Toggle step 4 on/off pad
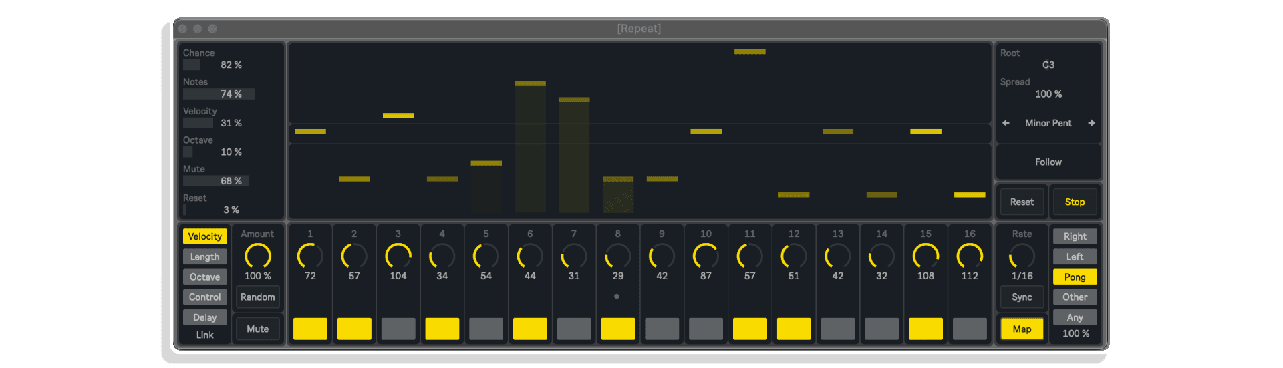 click(x=442, y=329)
